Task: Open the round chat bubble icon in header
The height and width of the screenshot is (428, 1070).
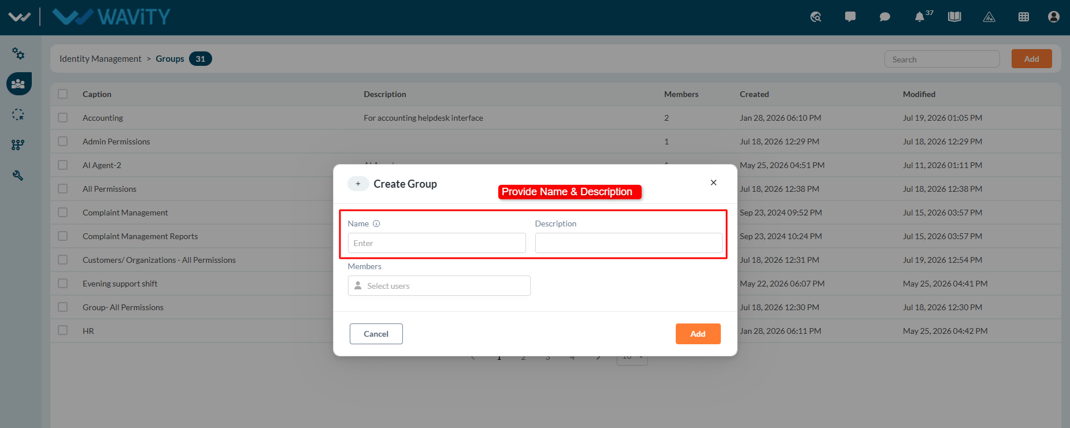Action: 885,17
